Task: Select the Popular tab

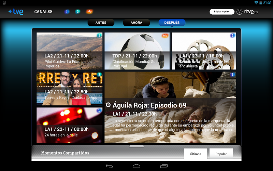Action: click(x=221, y=154)
